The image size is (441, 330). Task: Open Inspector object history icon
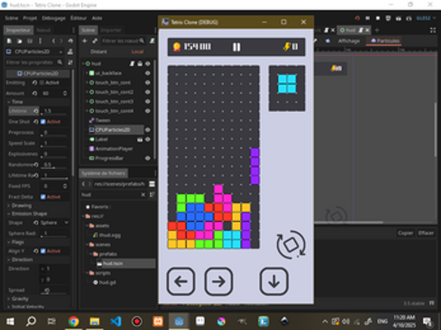[x=71, y=41]
